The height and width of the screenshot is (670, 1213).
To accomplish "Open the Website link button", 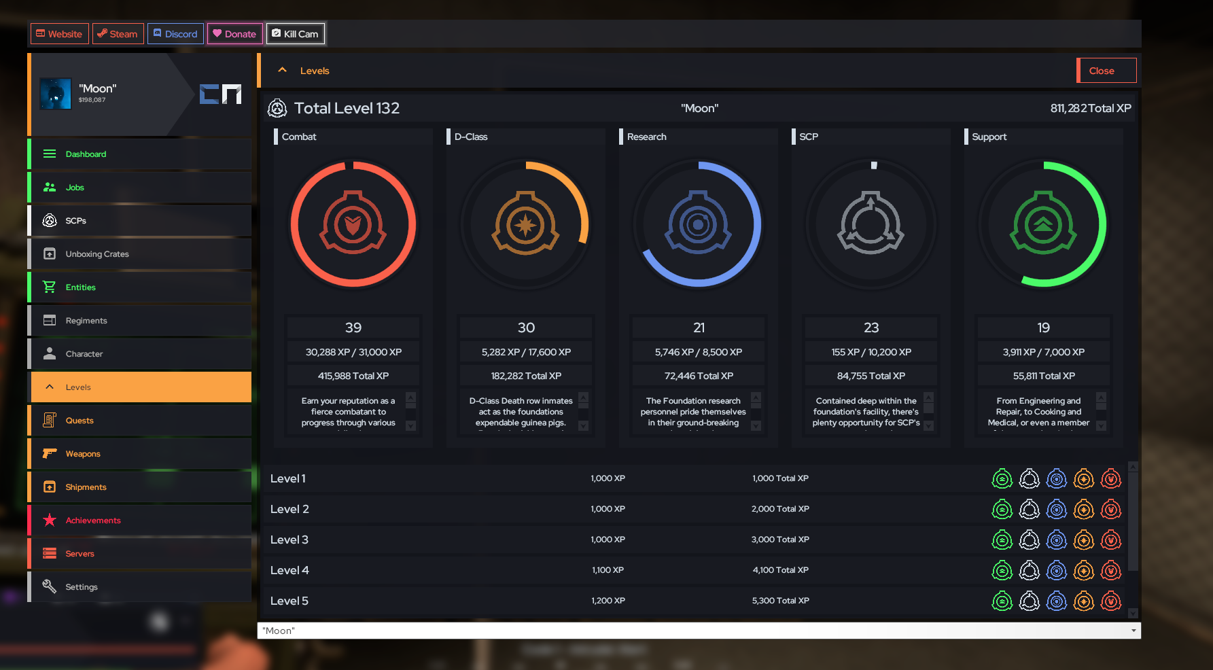I will coord(59,34).
